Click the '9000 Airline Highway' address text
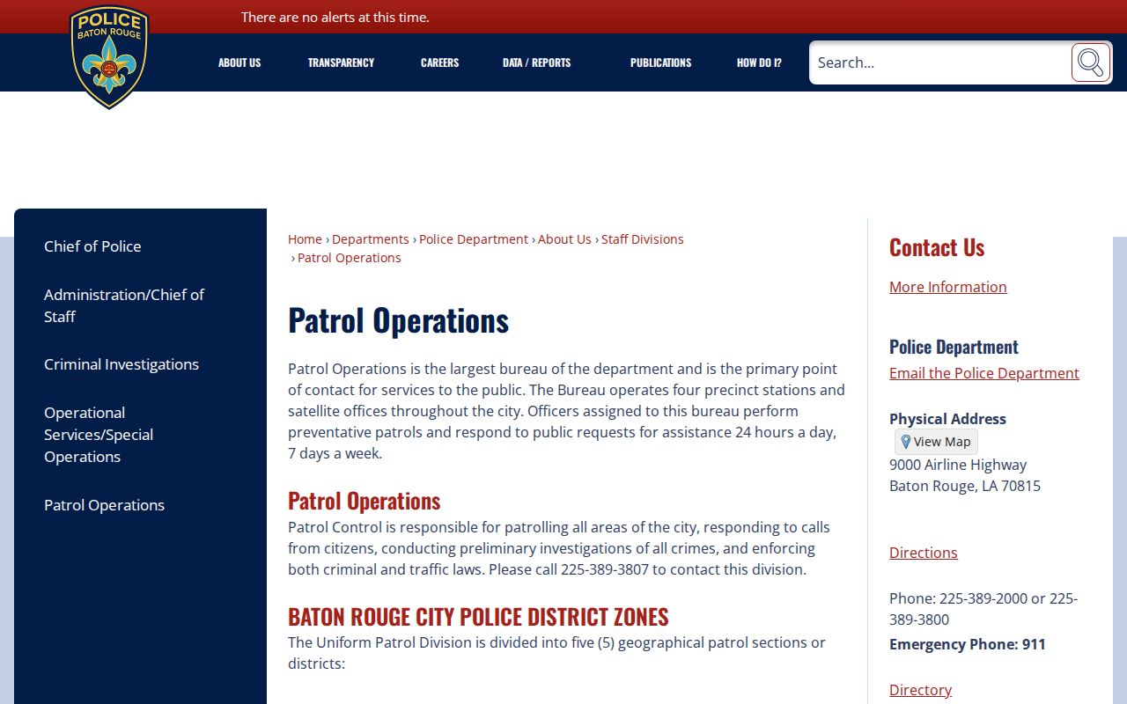Viewport: 1127px width, 704px height. click(x=958, y=465)
